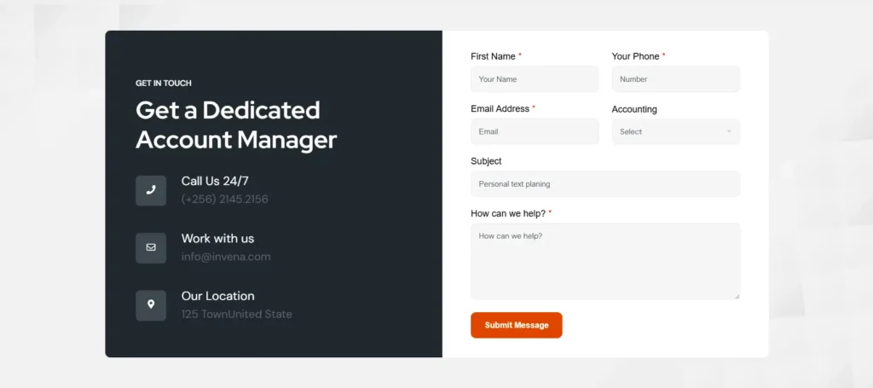Click the phone icon beside Call Us 24/7
Viewport: 873px width, 388px height.
tap(151, 190)
